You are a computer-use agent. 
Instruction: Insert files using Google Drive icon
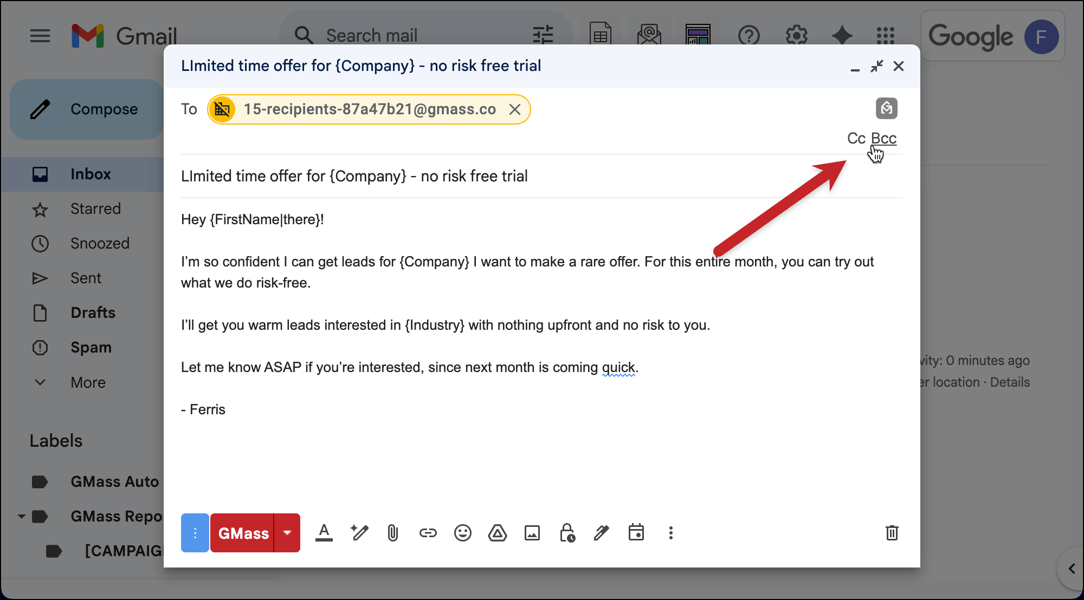[x=497, y=533]
